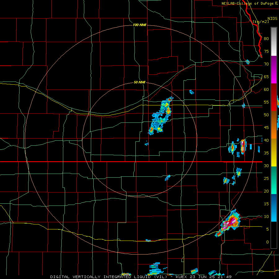Click the magenta-core storm cell on the outer ring

(228, 223)
